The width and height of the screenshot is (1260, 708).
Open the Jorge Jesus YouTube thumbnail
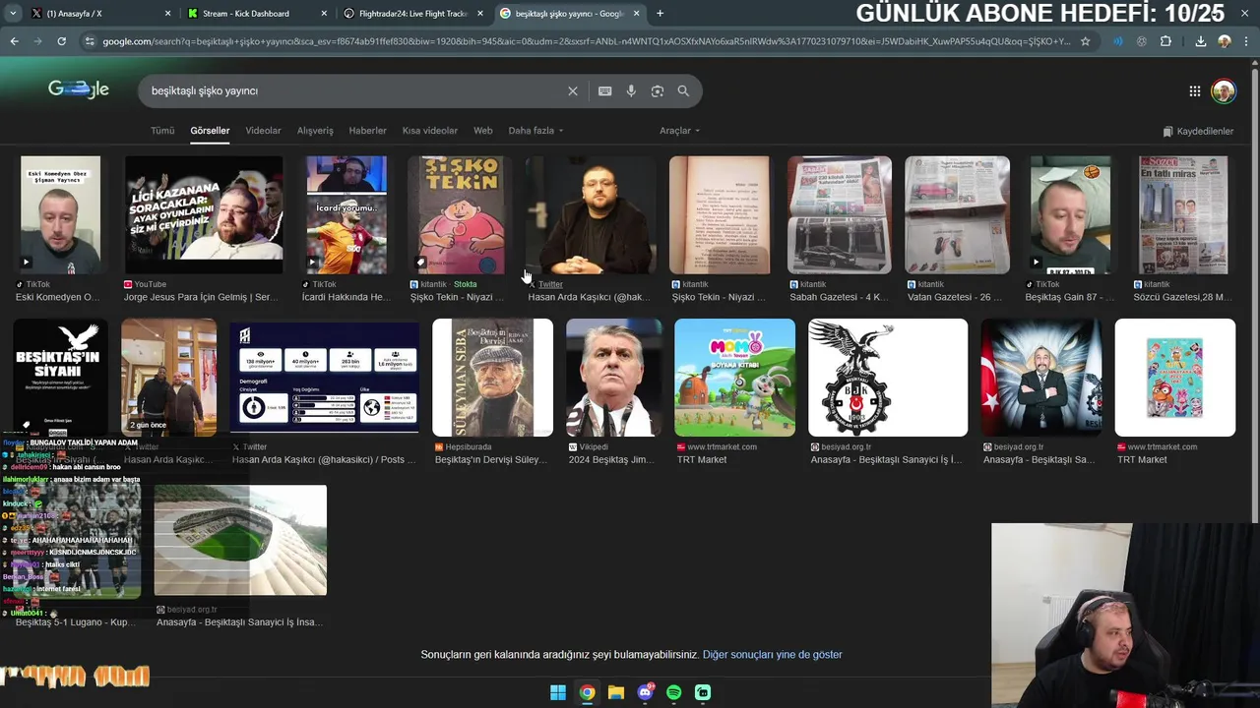point(204,214)
